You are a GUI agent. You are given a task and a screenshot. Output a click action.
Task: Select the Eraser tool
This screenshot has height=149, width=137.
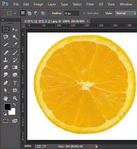pos(6,67)
